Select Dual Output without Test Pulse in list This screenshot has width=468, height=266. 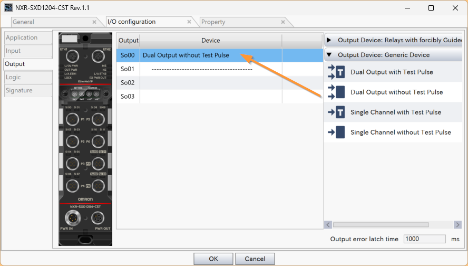click(x=397, y=92)
